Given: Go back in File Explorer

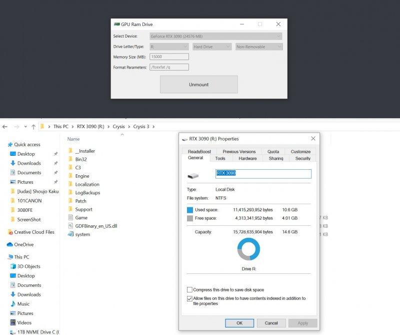Looking at the screenshot, I should [5, 127].
